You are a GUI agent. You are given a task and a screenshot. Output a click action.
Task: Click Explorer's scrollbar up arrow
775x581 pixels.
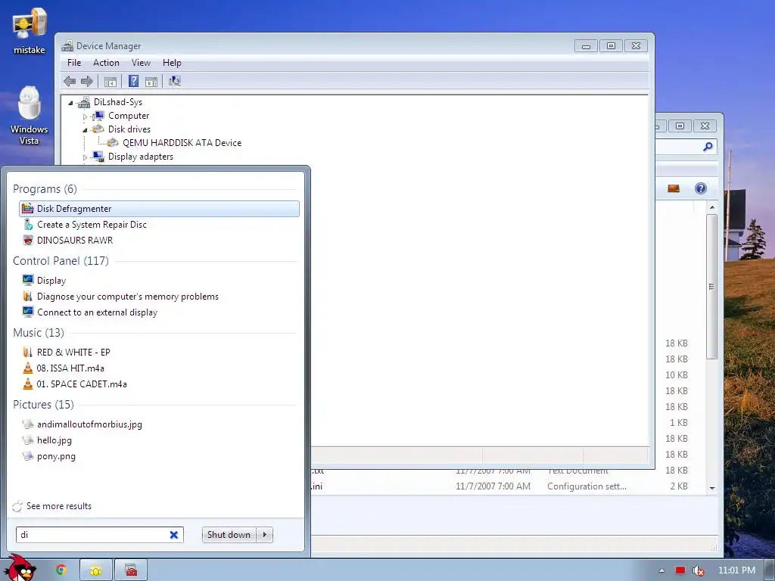point(712,207)
